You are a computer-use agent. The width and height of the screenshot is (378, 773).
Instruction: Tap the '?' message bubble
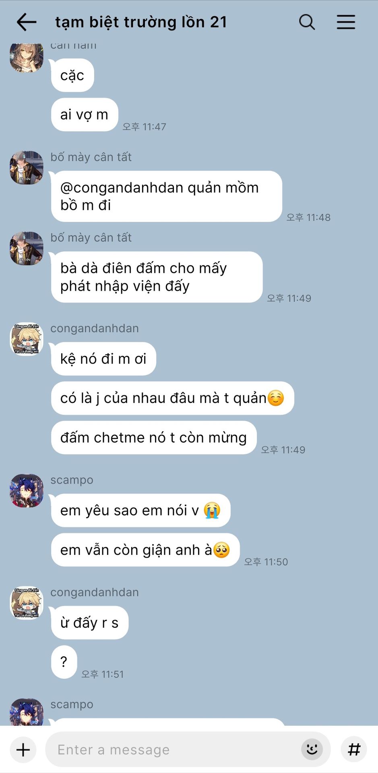(64, 662)
